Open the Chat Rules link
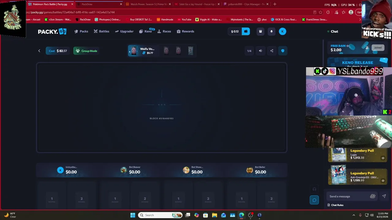Image resolution: width=392 pixels, height=220 pixels. (x=335, y=205)
